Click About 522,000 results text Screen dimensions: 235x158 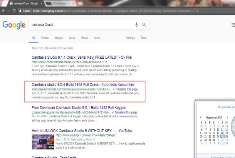point(52,48)
